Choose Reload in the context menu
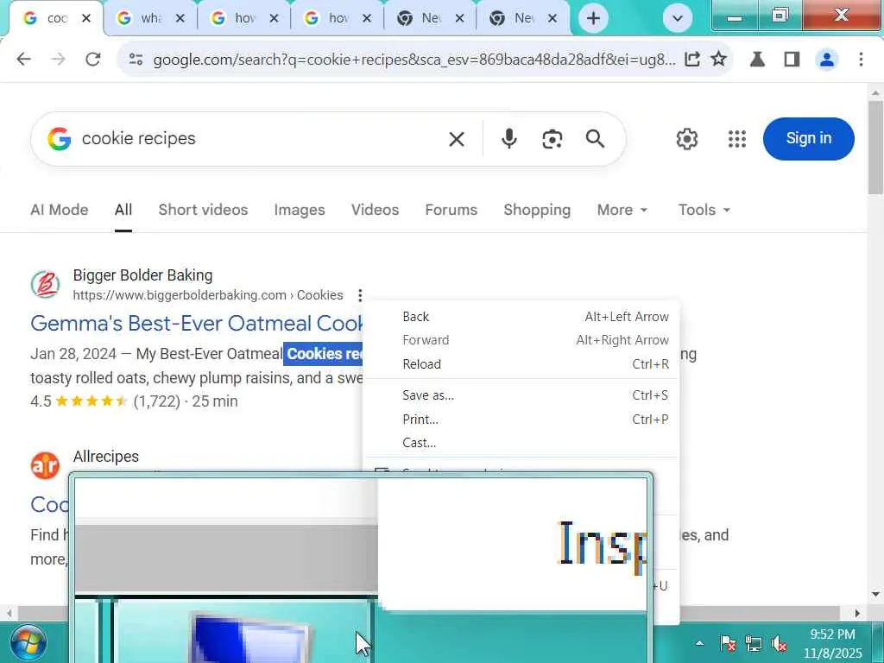Screen dimensions: 884x663 521,364
